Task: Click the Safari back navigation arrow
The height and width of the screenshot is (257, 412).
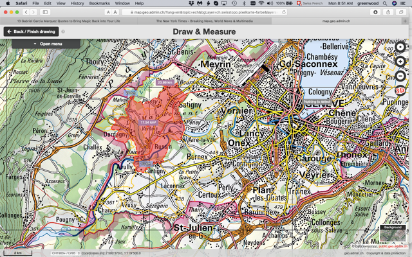Action: (26, 12)
